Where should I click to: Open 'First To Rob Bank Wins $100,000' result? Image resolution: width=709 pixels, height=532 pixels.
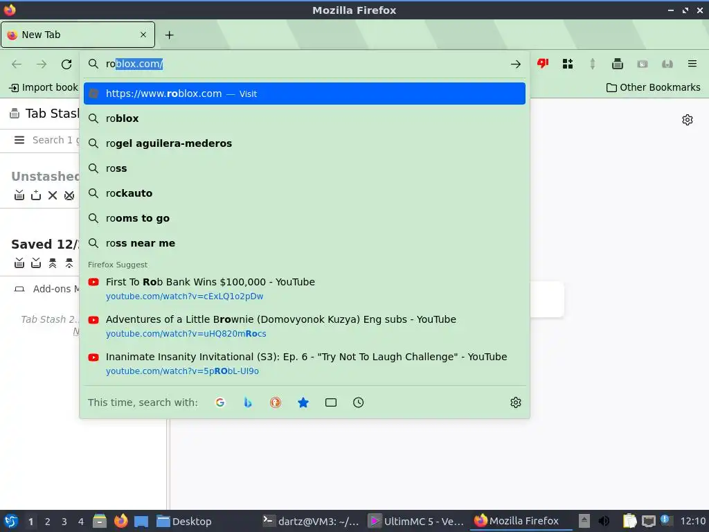pos(305,289)
